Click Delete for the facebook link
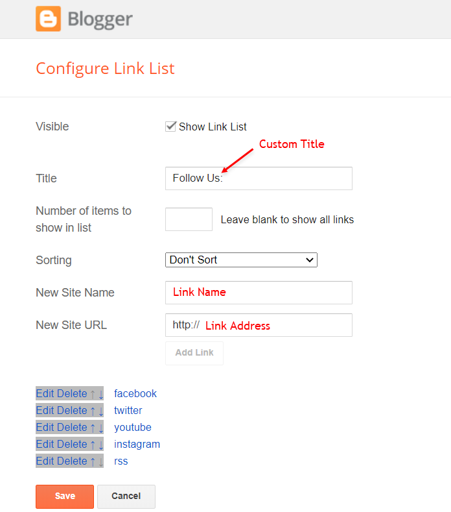The image size is (451, 512). click(72, 393)
